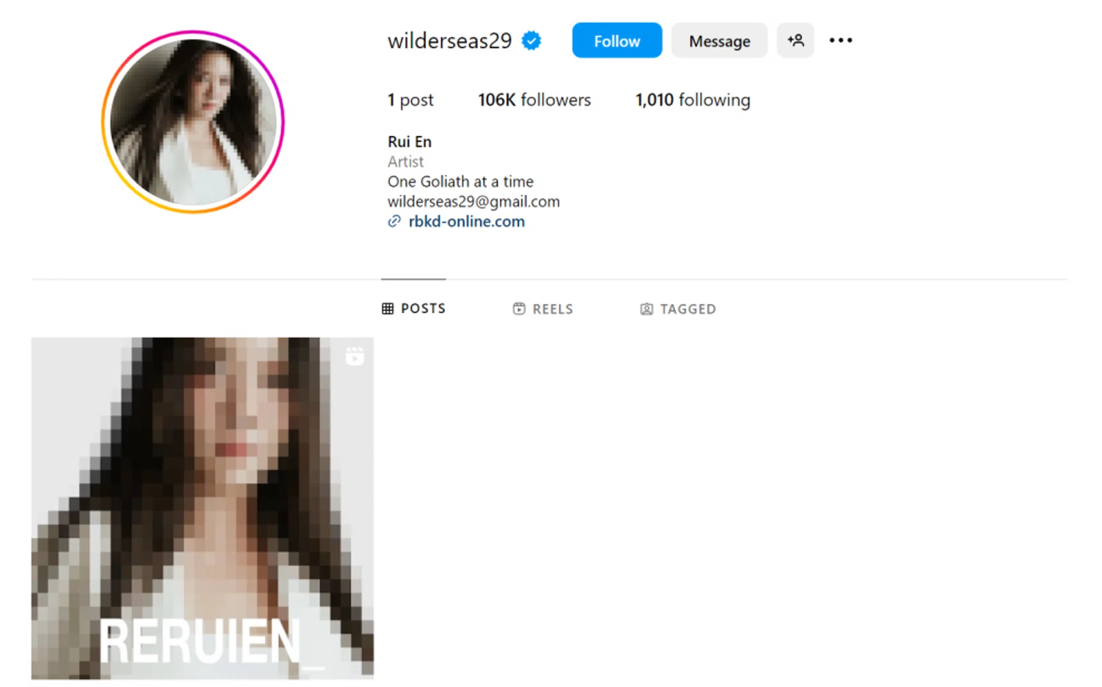View the 1,010 following list
The image size is (1102, 687).
693,100
